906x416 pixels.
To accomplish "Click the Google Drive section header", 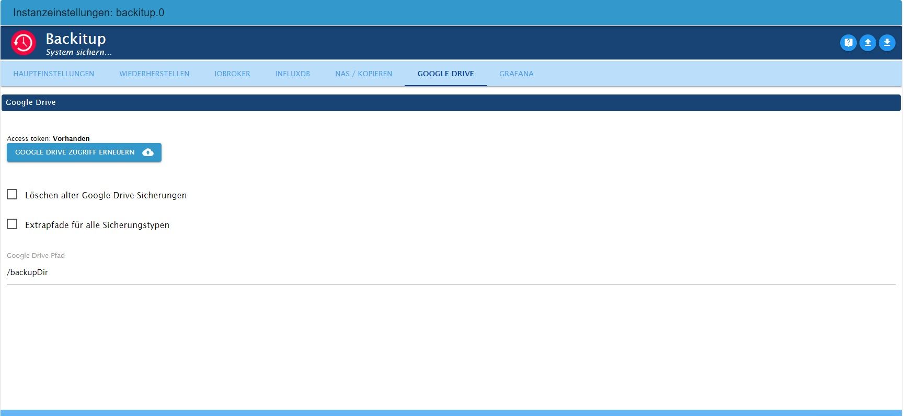I will [451, 102].
